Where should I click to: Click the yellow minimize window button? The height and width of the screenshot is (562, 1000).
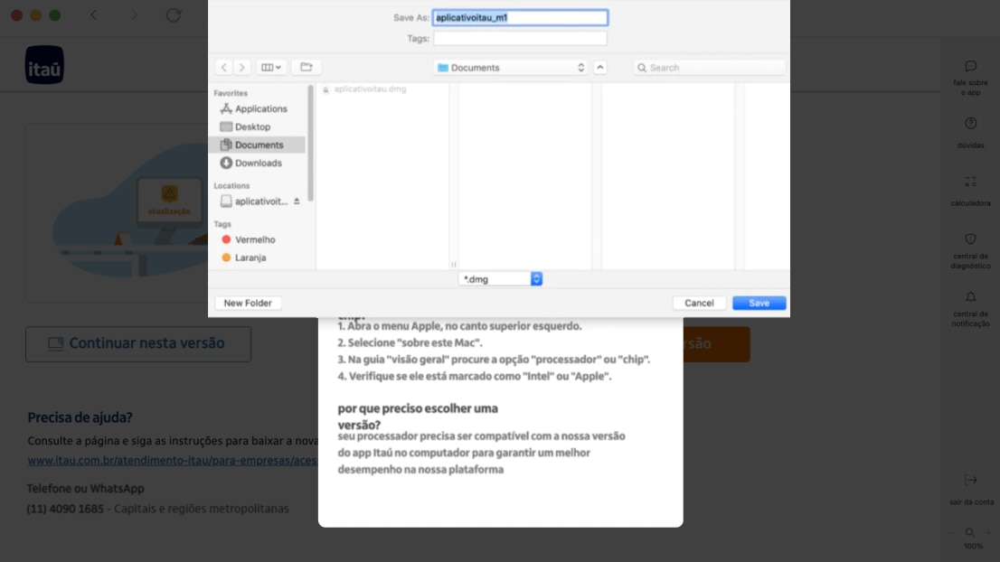36,14
